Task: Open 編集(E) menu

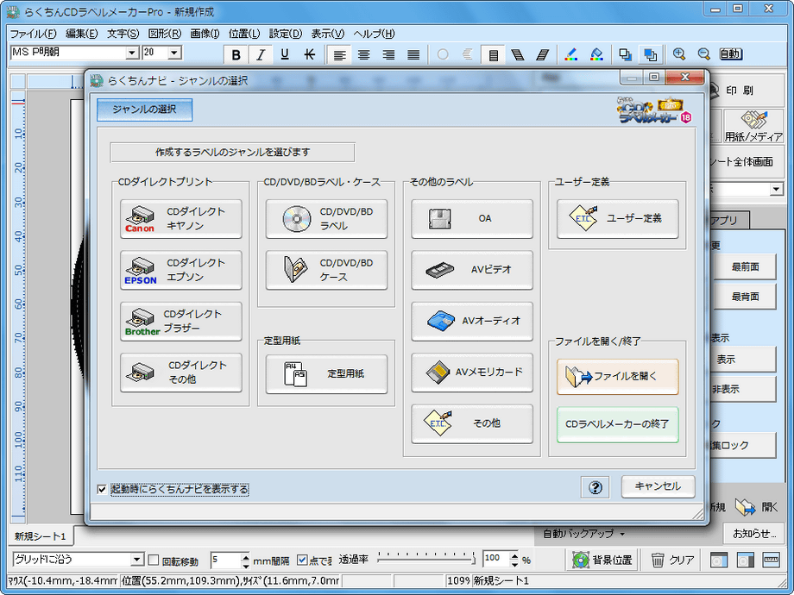Action: (82, 34)
